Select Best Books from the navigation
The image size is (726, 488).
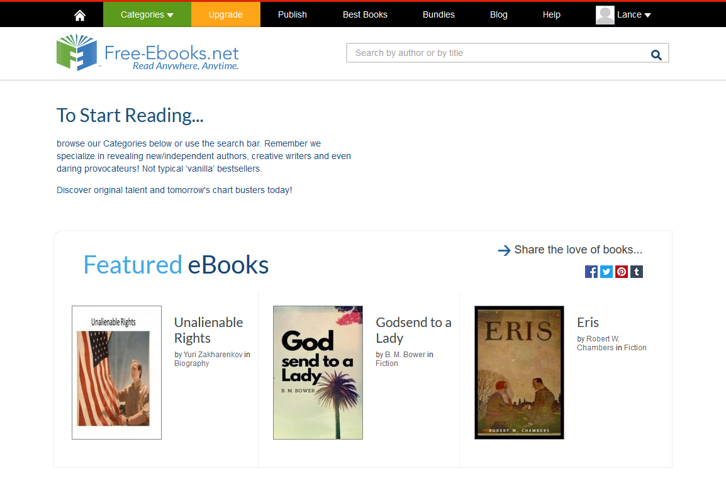coord(365,14)
